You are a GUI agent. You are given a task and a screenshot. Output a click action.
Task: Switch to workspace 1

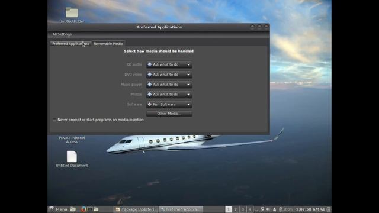point(229,209)
